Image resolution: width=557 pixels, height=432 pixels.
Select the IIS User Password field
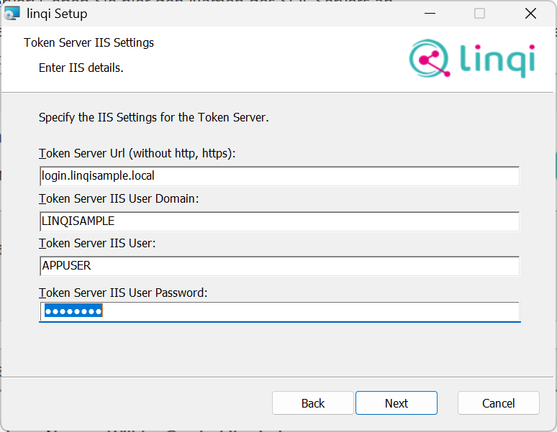279,311
